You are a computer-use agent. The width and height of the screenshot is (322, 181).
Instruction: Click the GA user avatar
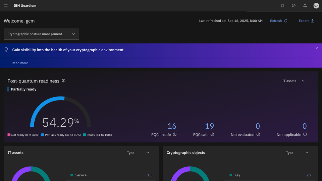(x=316, y=6)
